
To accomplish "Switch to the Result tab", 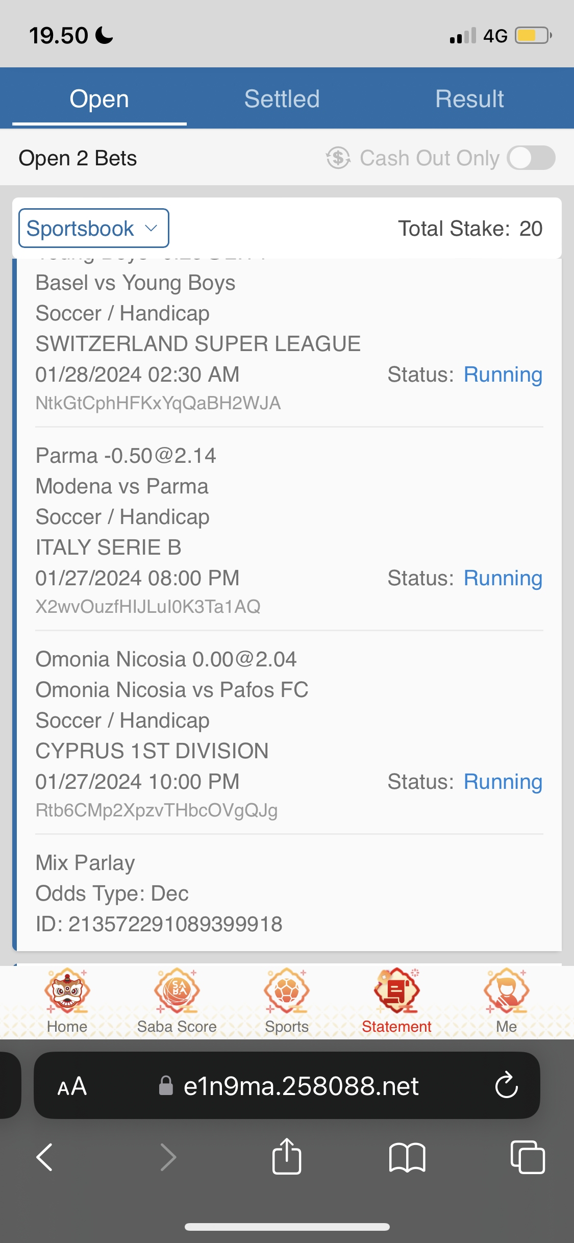I will [x=469, y=98].
